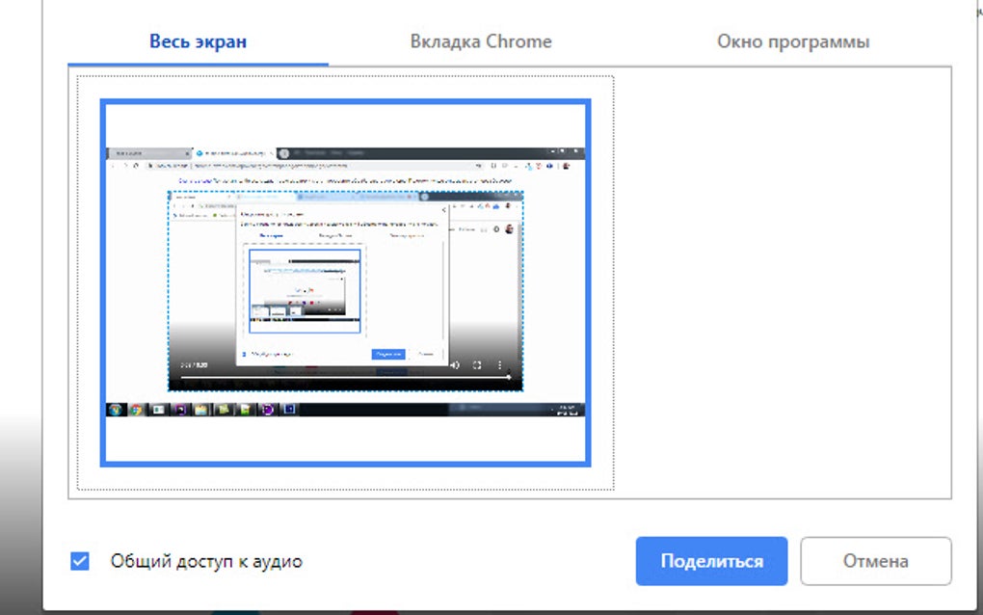This screenshot has height=615, width=983.
Task: Click the Поделиться button
Action: click(711, 561)
